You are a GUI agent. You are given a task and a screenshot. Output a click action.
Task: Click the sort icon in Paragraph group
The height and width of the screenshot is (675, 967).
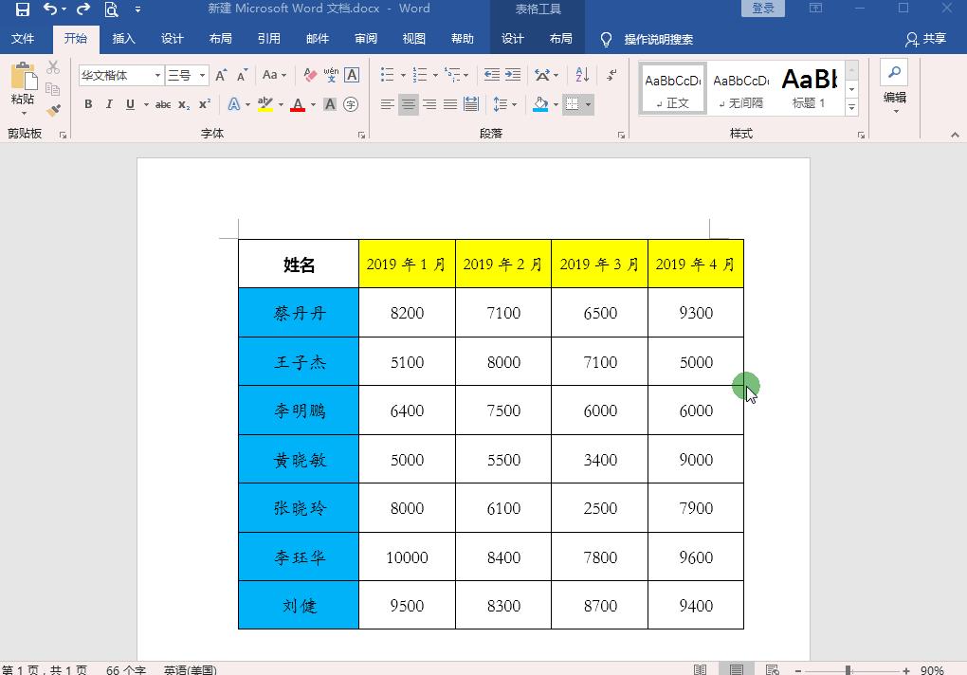pos(581,74)
